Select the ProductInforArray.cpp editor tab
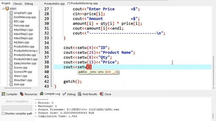The height and width of the screenshot is (121, 216). tap(83, 3)
